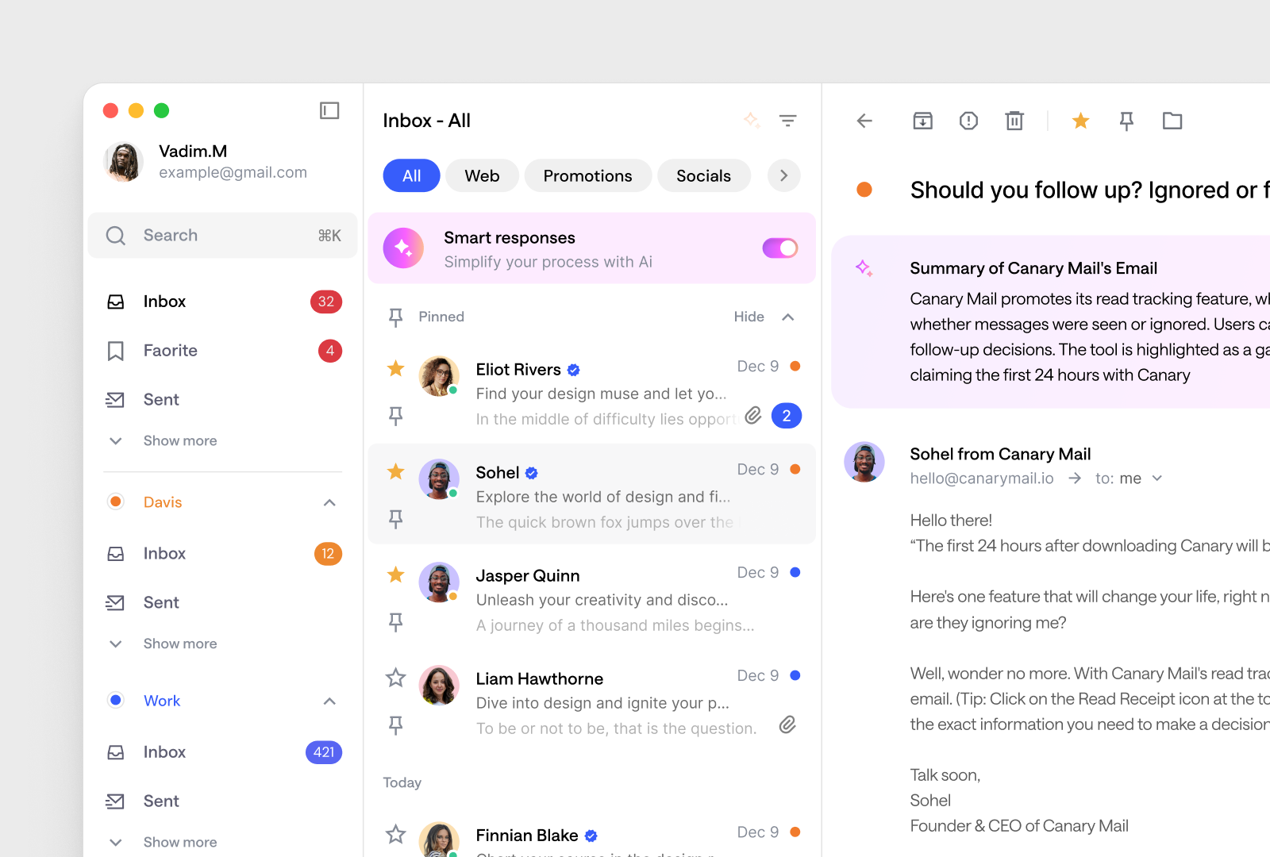
Task: Open the inbox filter options
Action: point(787,120)
